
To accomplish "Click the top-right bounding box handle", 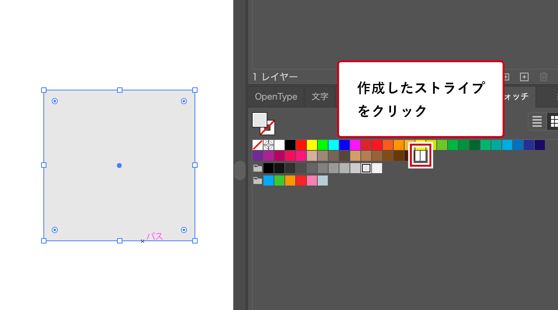I will 195,90.
